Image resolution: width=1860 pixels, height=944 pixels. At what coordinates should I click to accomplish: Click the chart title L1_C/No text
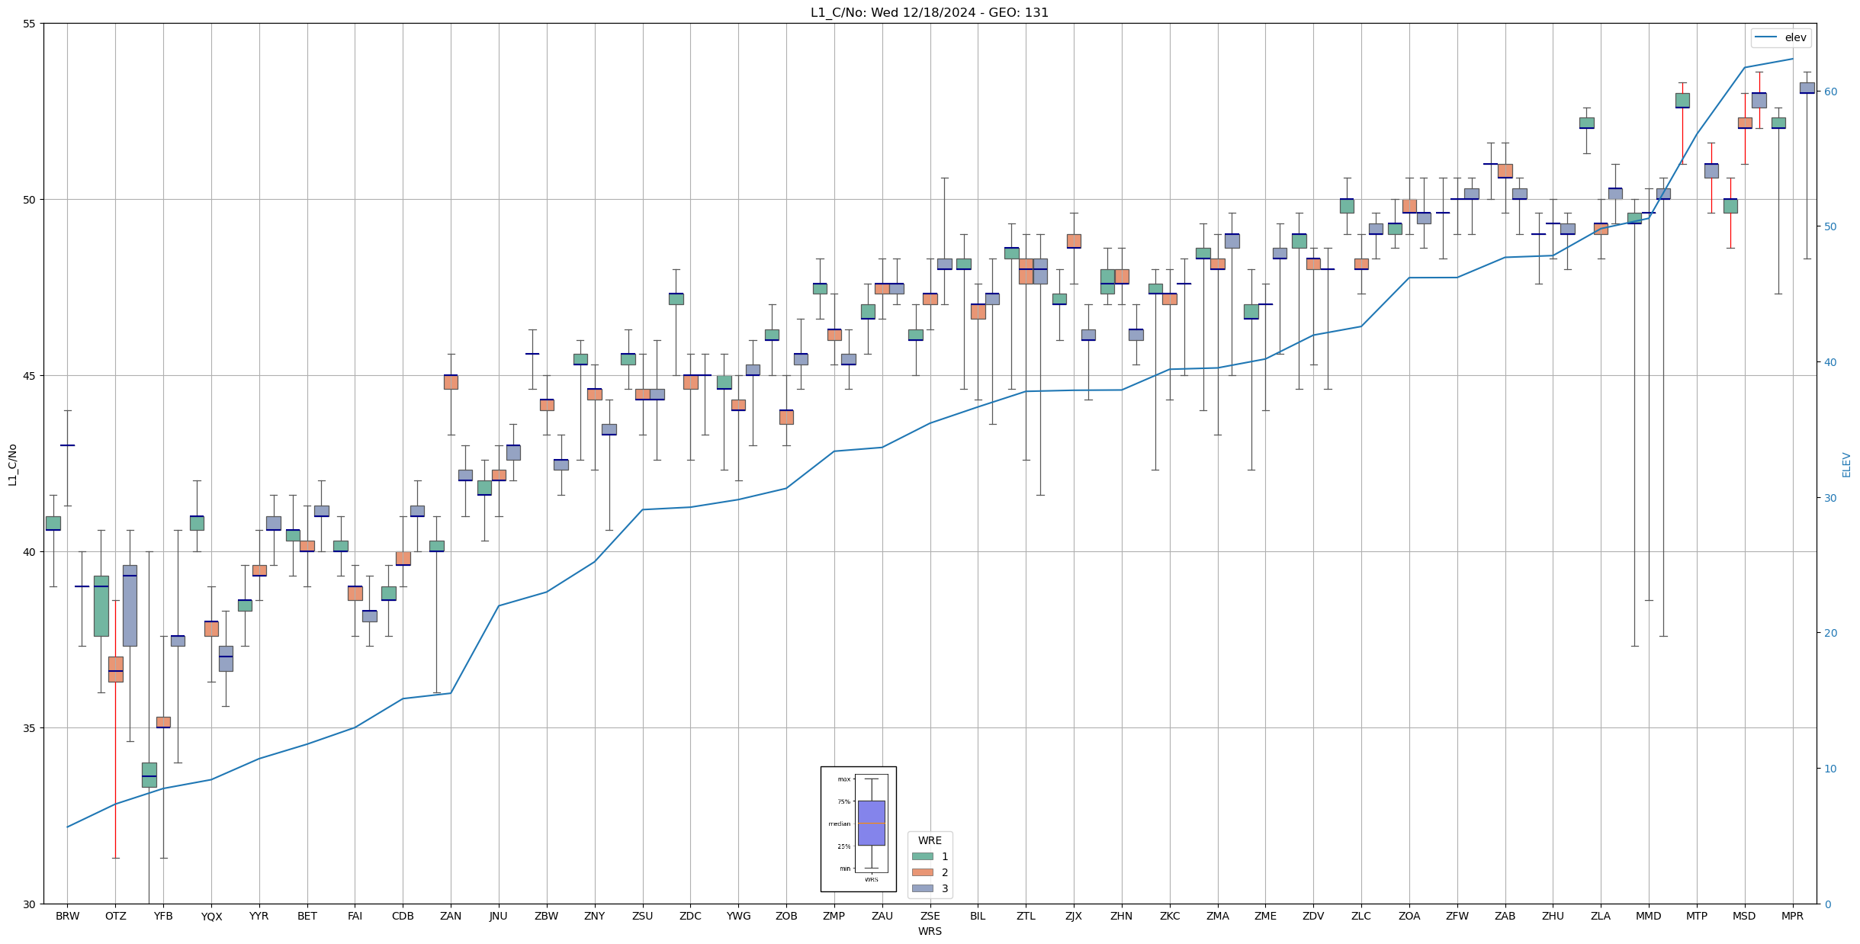(x=929, y=13)
